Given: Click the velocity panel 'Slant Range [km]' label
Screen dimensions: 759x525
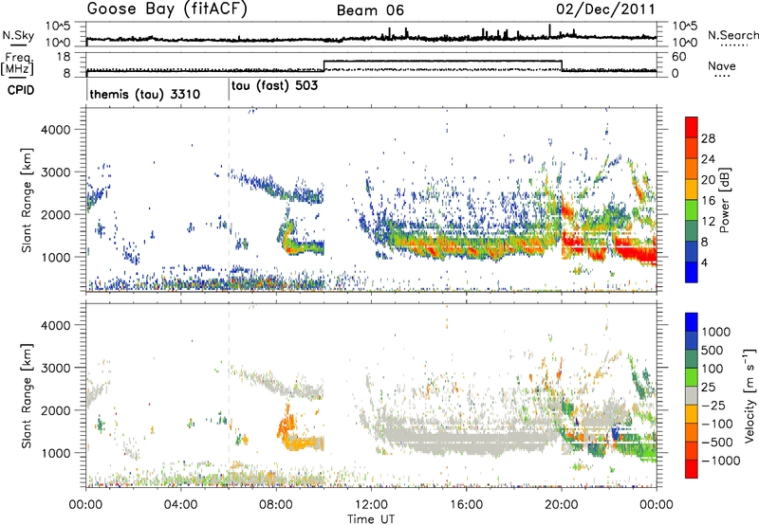Looking at the screenshot, I should tap(27, 396).
